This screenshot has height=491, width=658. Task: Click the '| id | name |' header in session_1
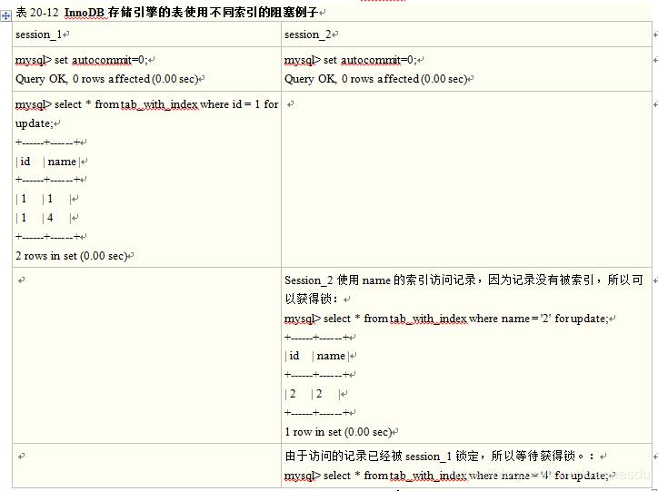48,162
